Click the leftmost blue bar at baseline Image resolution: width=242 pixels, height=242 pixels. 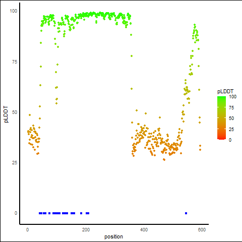40,213
